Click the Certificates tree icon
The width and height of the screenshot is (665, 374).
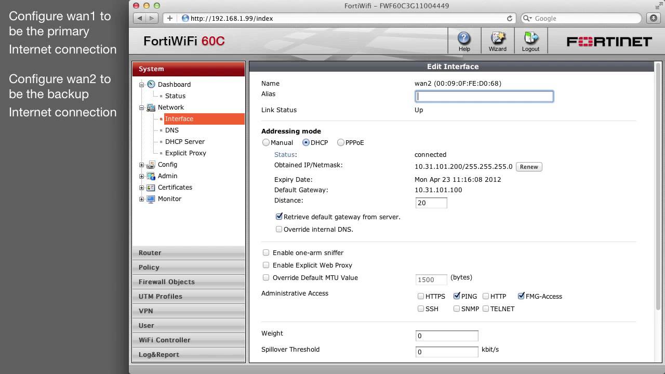pyautogui.click(x=151, y=187)
